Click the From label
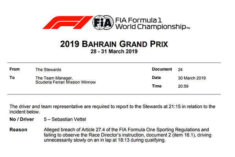This screenshot has width=235, height=157. [15, 69]
